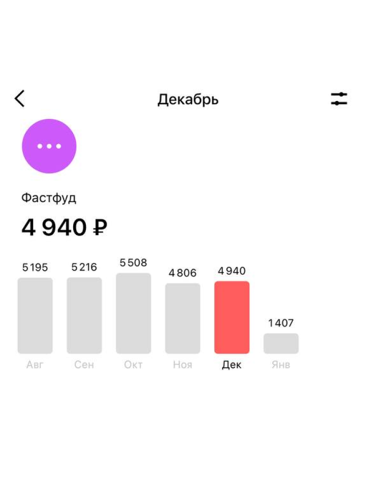Tap the red December (Дек) bar

click(232, 317)
